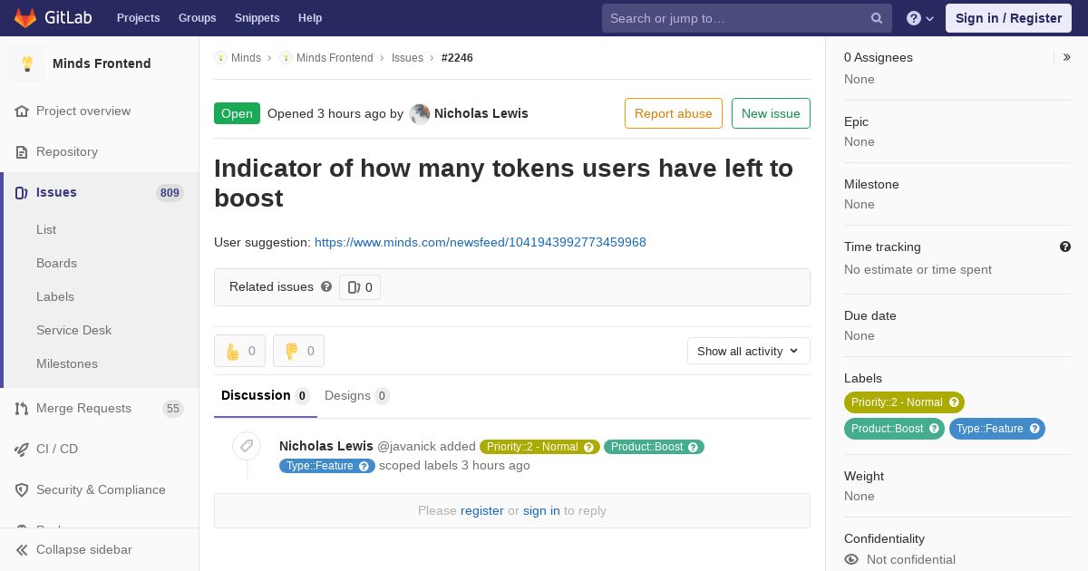Click the #2246 breadcrumb item
The image size is (1088, 571).
[x=457, y=57]
